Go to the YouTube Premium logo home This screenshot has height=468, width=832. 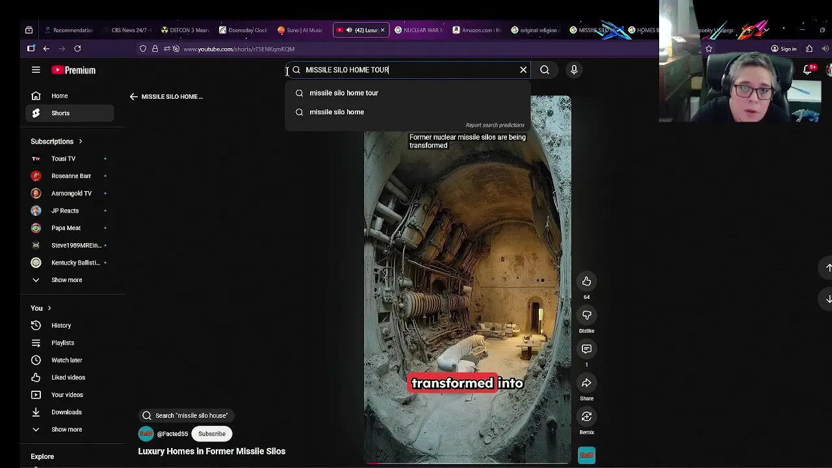pos(74,70)
